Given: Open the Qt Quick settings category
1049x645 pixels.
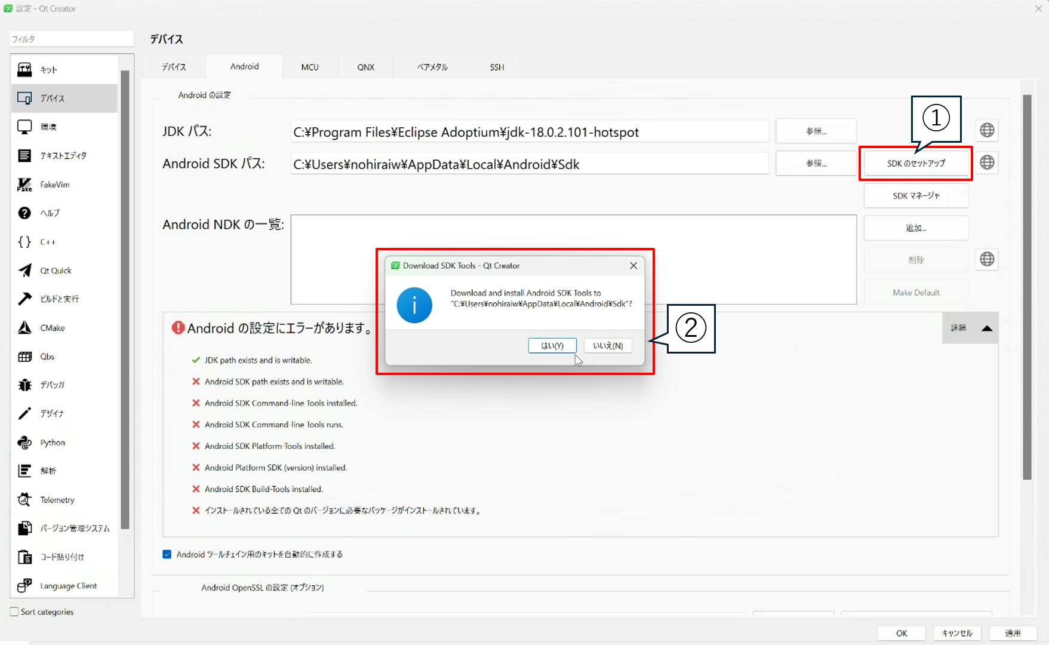Looking at the screenshot, I should click(x=56, y=271).
